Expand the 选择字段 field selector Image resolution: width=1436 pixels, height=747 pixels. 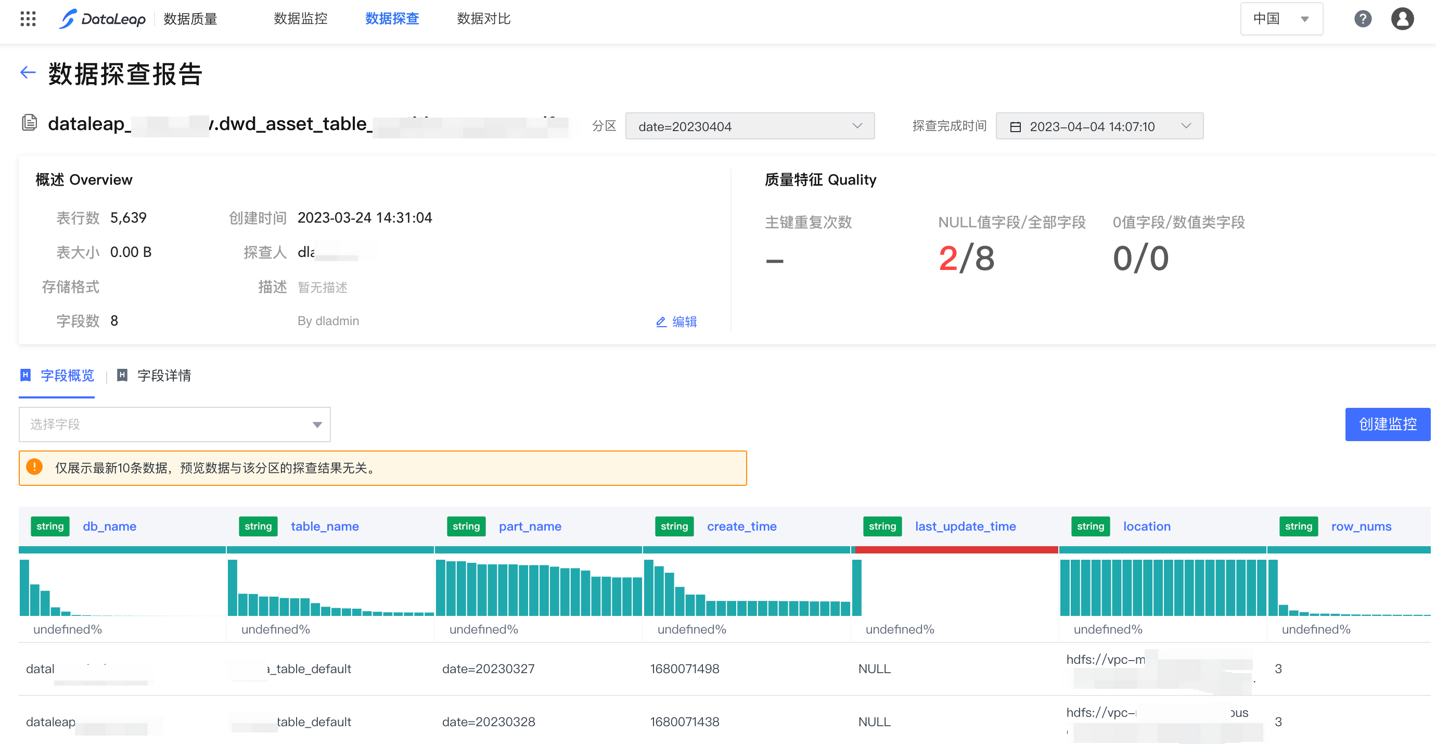tap(174, 424)
